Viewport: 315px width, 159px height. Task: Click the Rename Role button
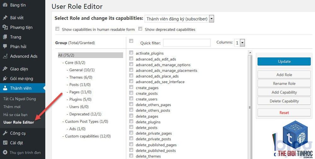pos(284,84)
